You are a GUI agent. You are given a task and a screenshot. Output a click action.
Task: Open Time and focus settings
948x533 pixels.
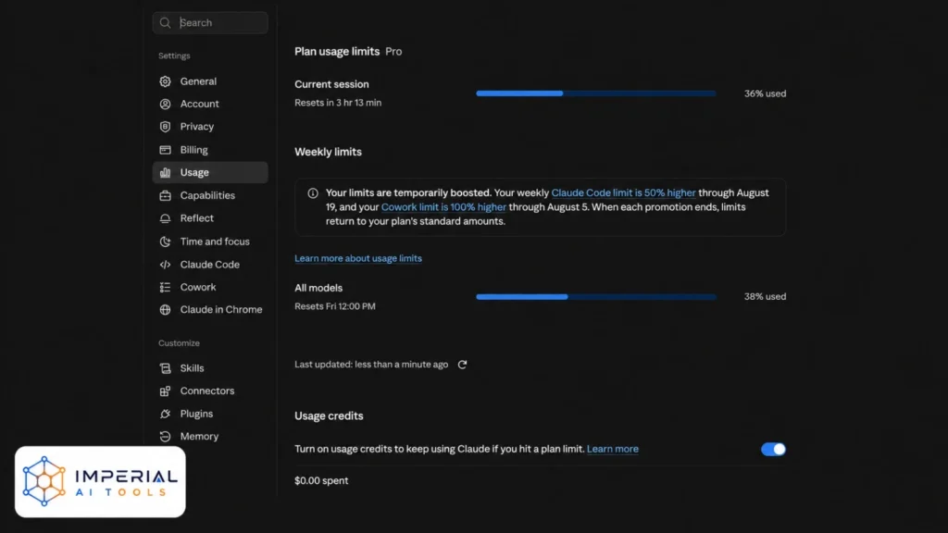click(x=210, y=242)
